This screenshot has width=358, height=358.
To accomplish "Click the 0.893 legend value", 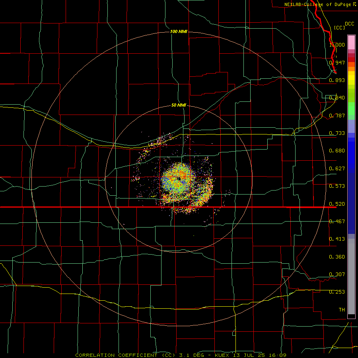I will (x=337, y=80).
